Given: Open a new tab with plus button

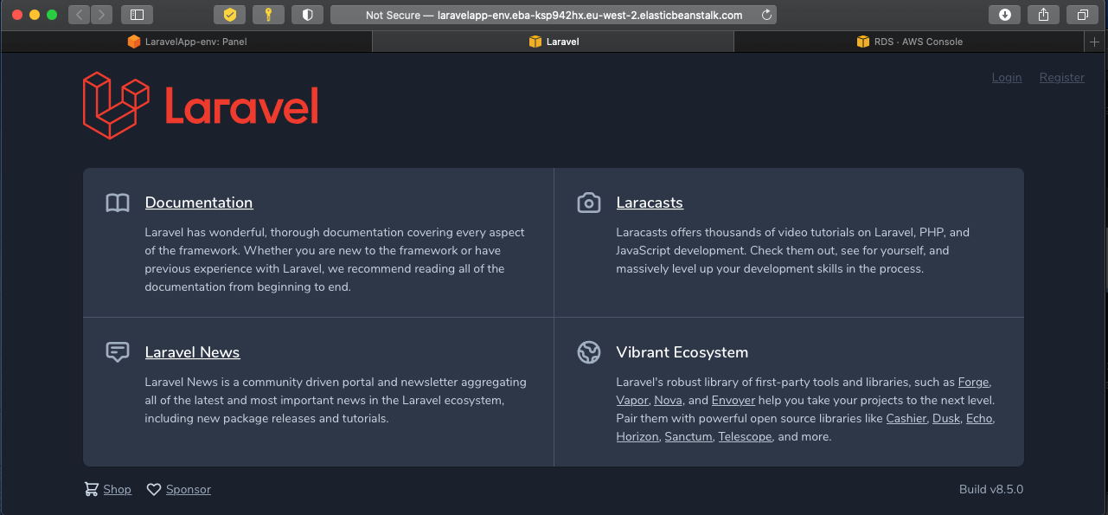Looking at the screenshot, I should [x=1095, y=42].
